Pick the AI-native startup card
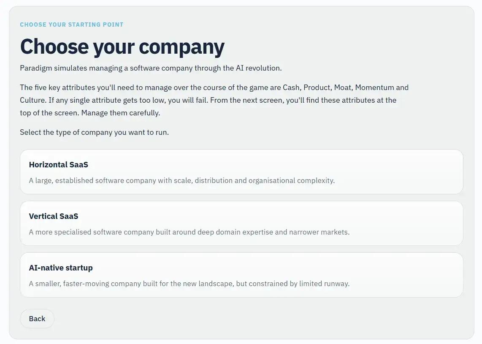482x344 pixels. click(241, 275)
